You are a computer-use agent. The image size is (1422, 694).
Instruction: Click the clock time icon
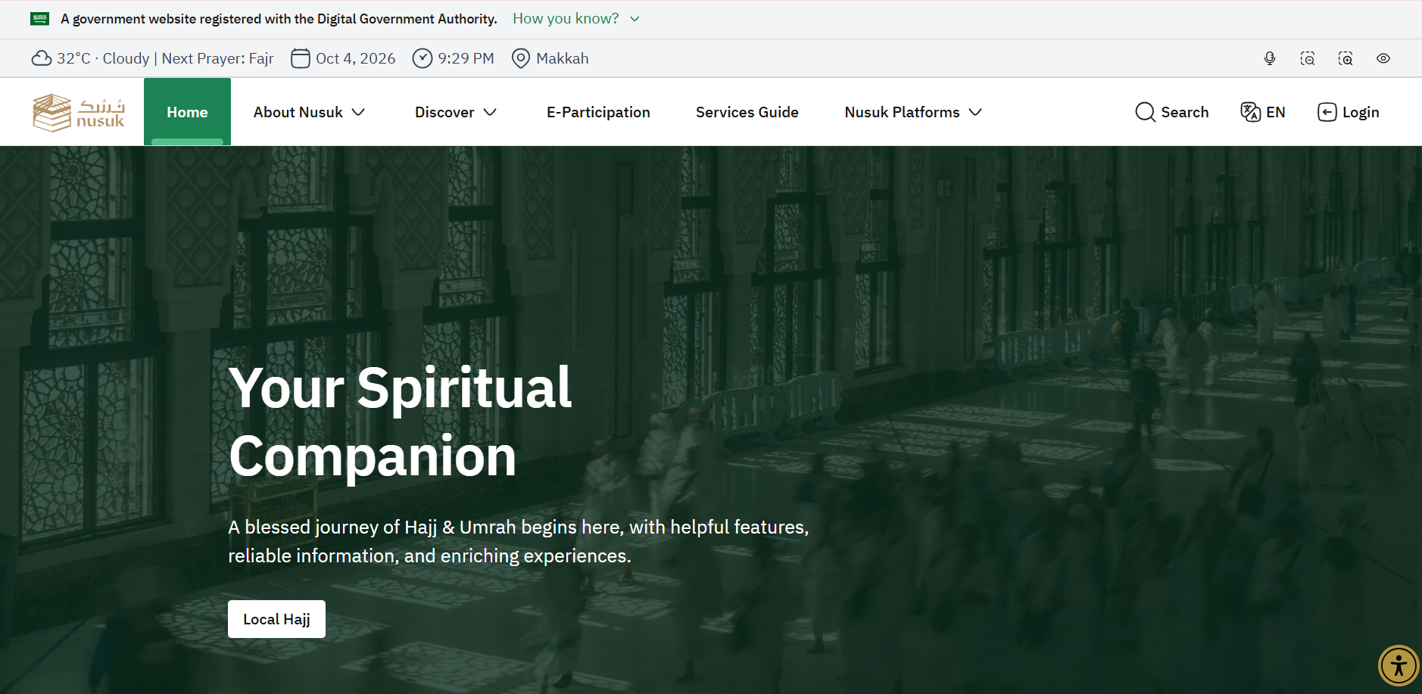[x=423, y=58]
